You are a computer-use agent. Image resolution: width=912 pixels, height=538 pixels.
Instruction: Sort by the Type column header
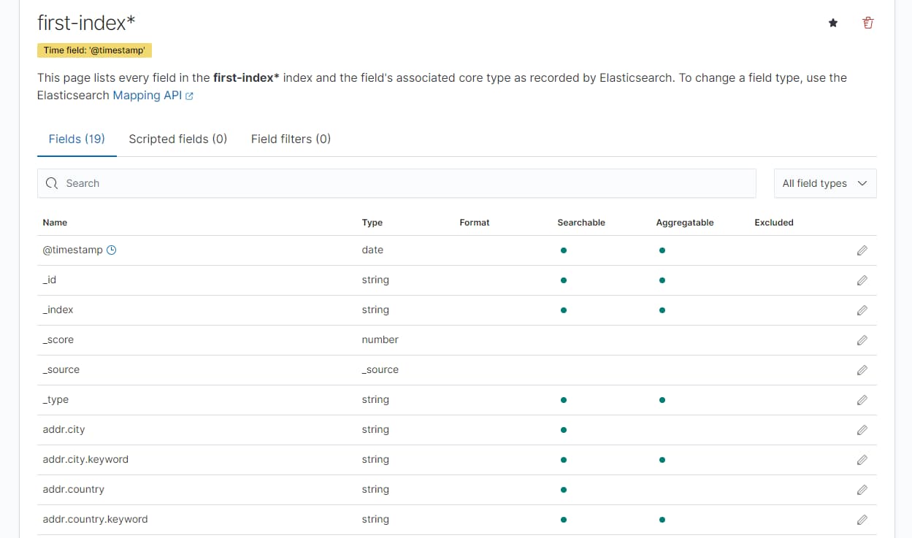pyautogui.click(x=372, y=223)
